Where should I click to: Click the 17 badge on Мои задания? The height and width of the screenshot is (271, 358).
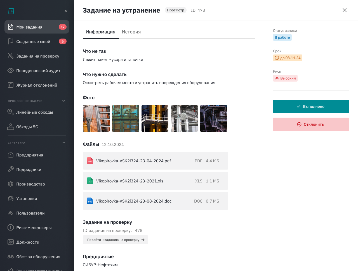(63, 27)
